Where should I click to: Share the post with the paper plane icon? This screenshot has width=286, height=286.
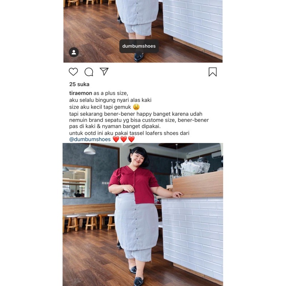(x=104, y=71)
